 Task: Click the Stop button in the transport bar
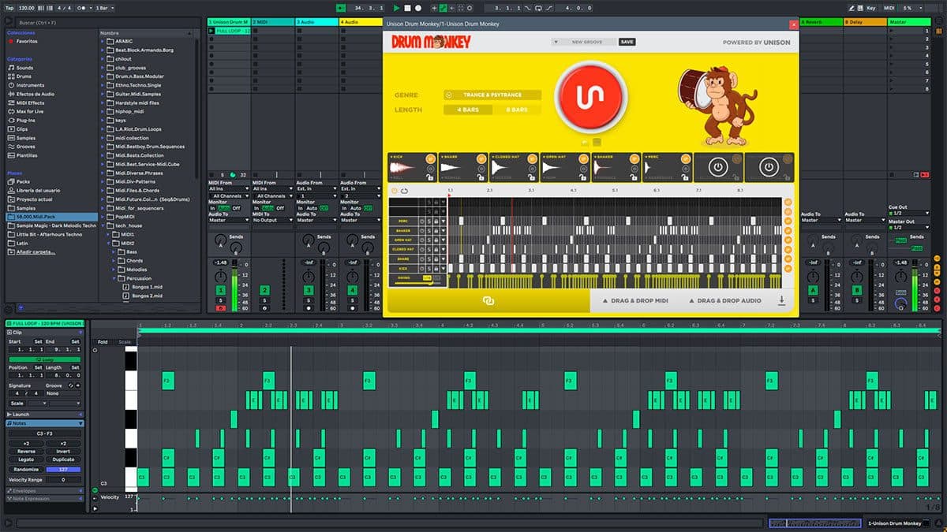(x=407, y=8)
